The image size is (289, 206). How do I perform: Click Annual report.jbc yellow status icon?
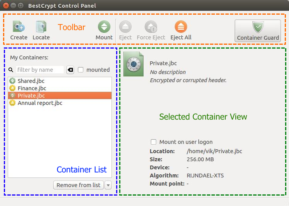pos(12,103)
